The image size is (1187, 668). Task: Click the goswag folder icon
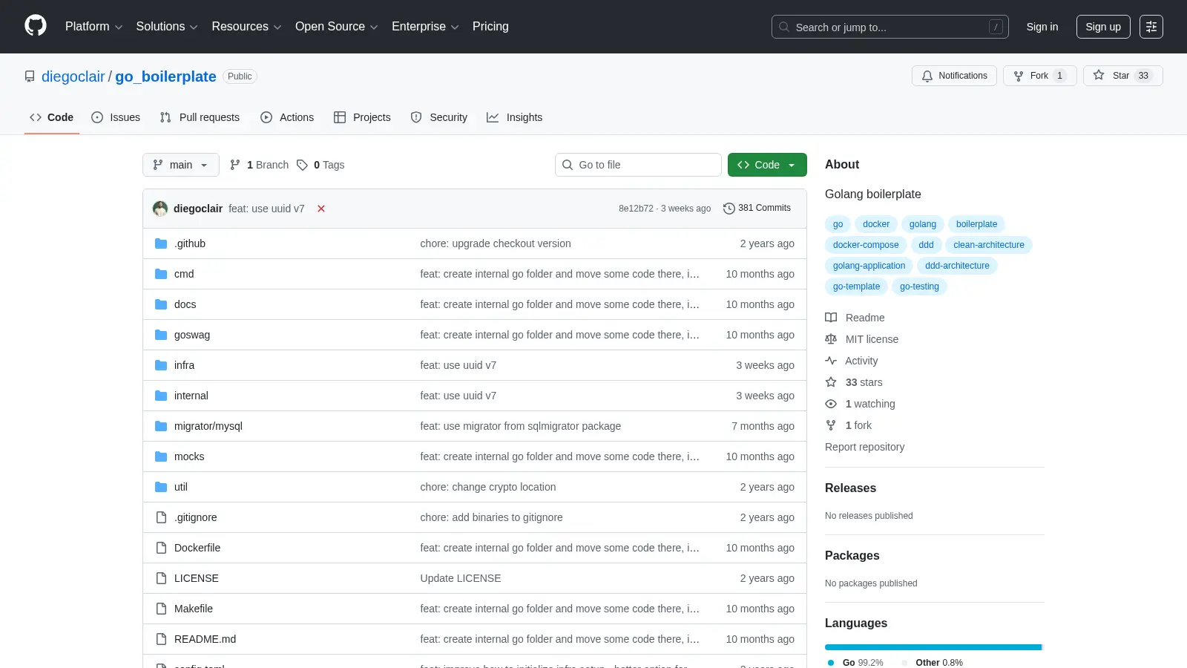coord(161,335)
